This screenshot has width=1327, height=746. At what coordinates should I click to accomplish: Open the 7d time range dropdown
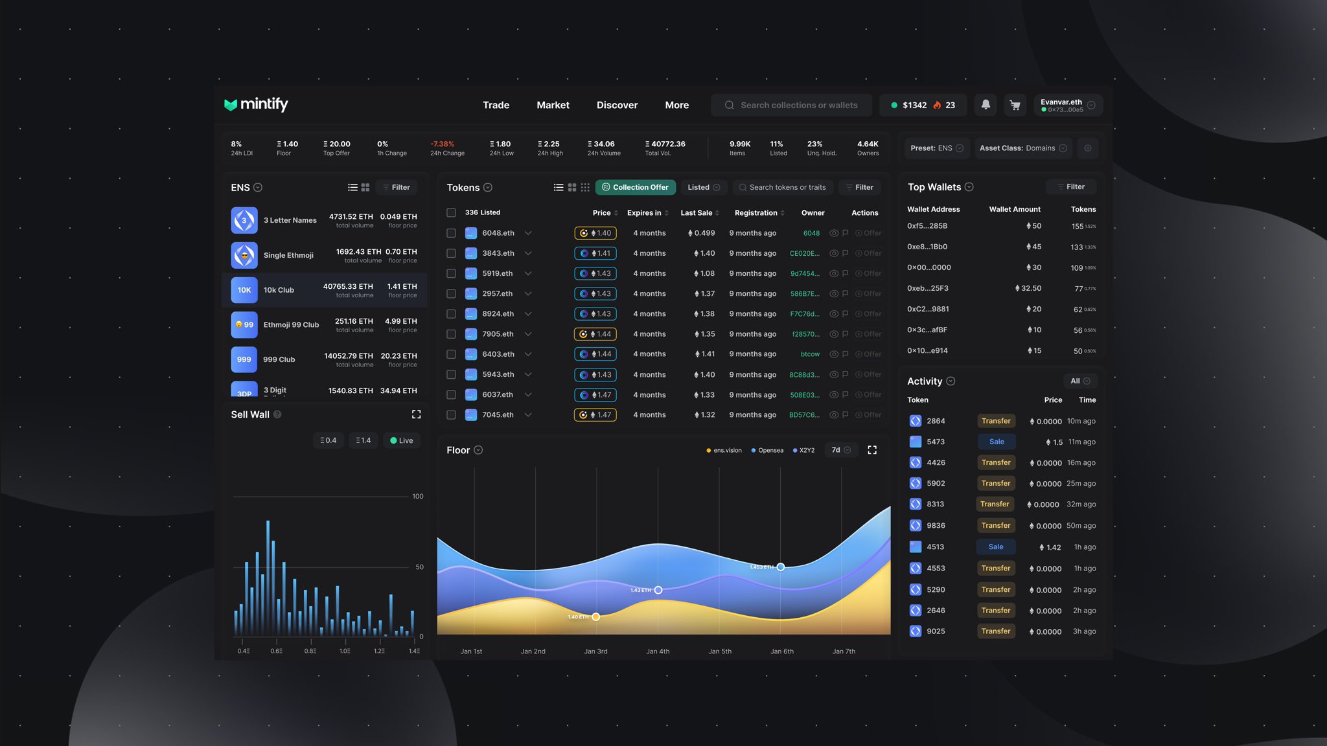[x=841, y=450]
